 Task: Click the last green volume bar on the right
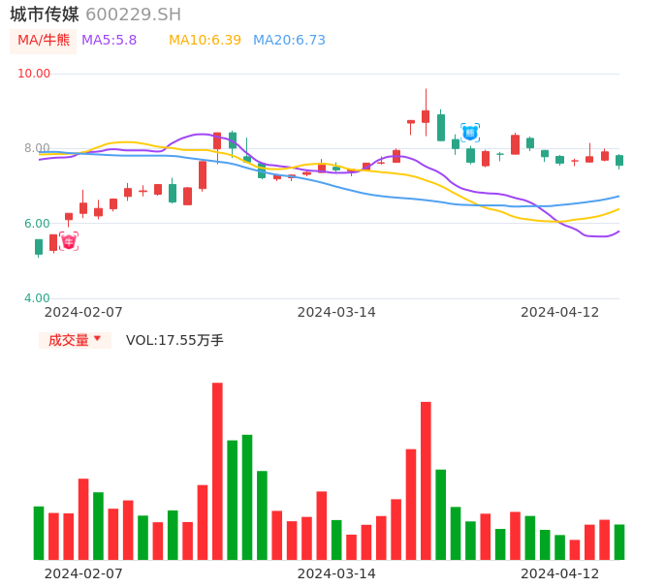(x=619, y=541)
